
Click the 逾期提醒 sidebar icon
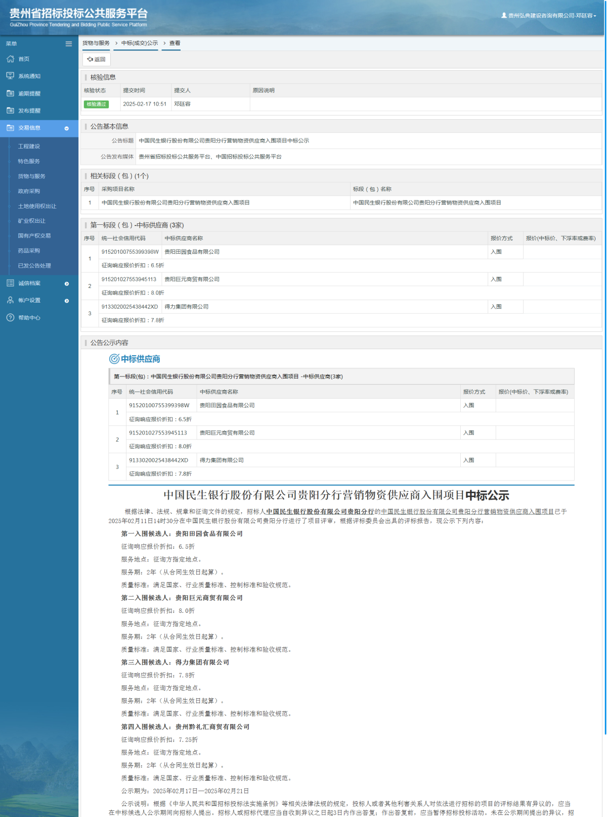[10, 93]
